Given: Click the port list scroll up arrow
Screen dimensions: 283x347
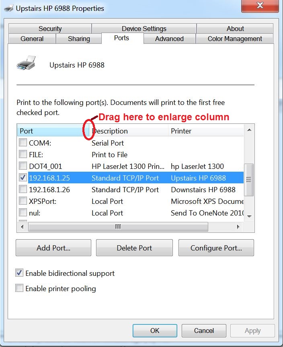Looking at the screenshot, I should tap(249, 130).
